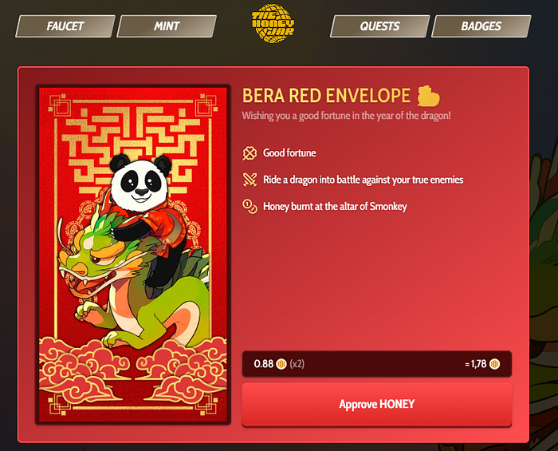Click the coins icon next to Honey burnt
The height and width of the screenshot is (451, 558).
click(x=250, y=206)
